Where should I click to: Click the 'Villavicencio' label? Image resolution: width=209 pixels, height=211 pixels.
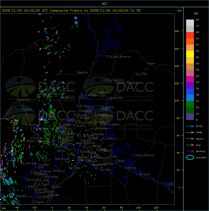(51, 93)
